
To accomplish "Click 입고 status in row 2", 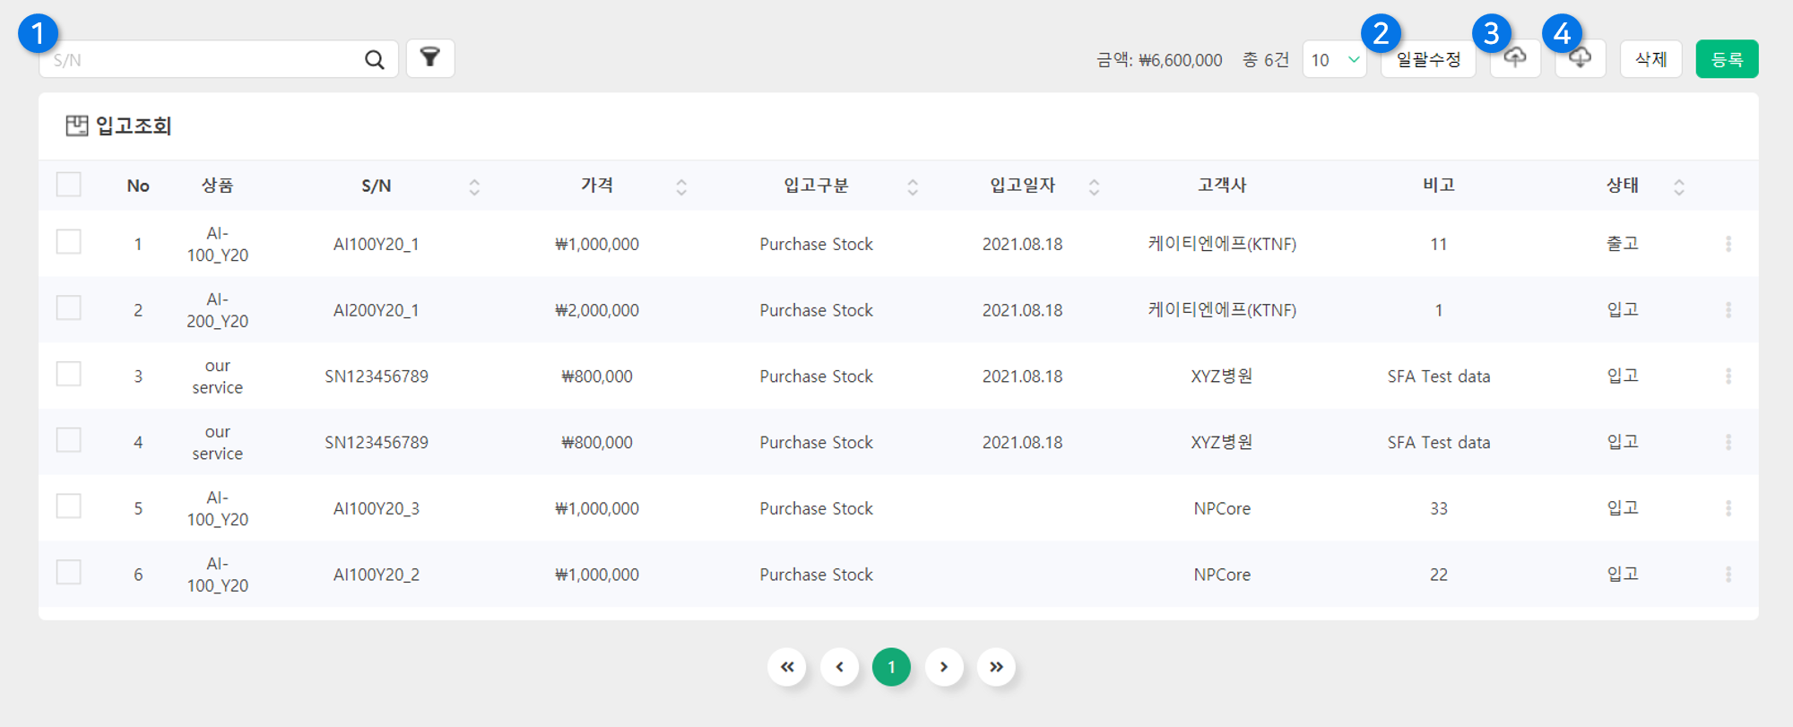I will click(1623, 310).
